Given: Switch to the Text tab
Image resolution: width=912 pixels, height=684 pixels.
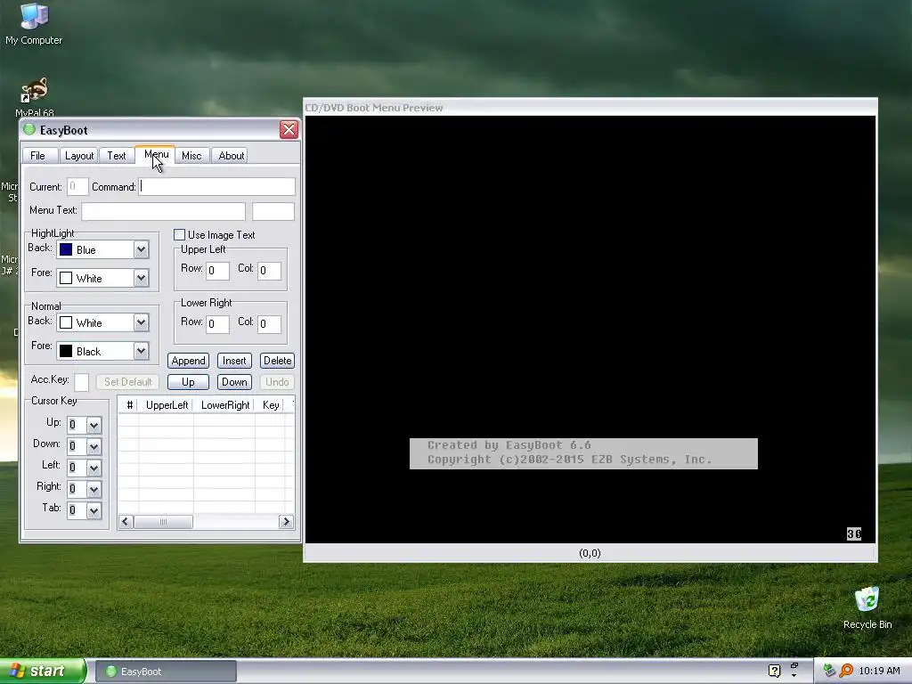Looking at the screenshot, I should [117, 155].
